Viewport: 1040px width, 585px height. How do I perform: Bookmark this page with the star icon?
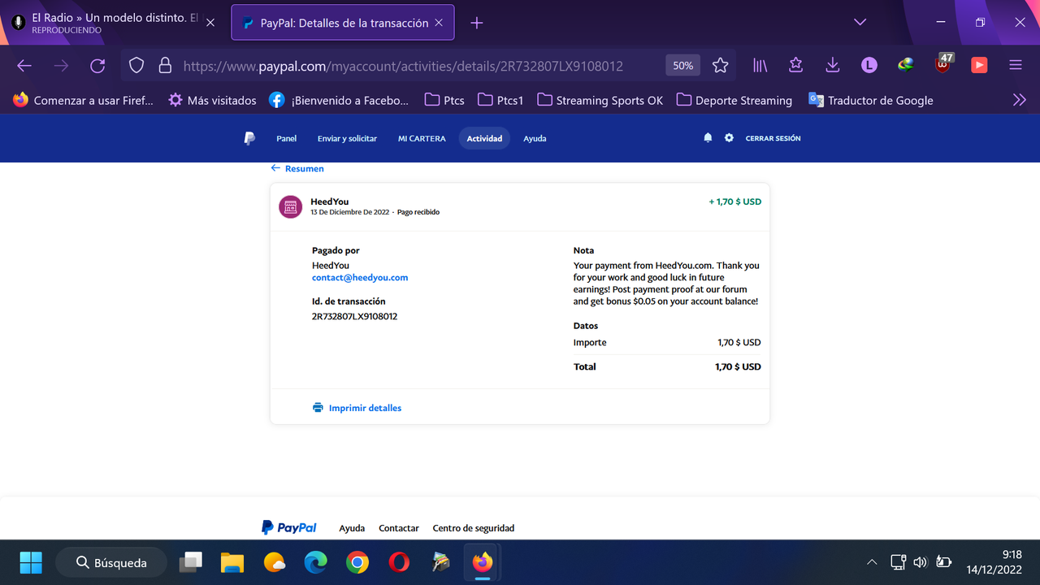(720, 66)
